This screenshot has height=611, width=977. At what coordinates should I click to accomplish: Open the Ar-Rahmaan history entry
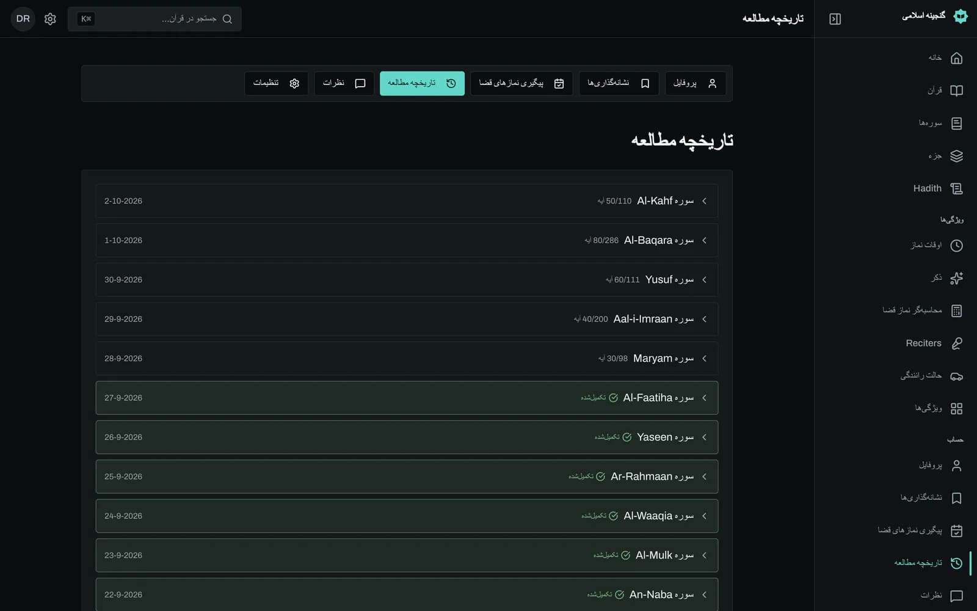coord(407,477)
